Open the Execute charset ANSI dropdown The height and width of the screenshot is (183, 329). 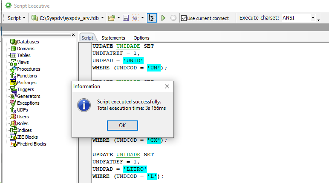click(313, 18)
